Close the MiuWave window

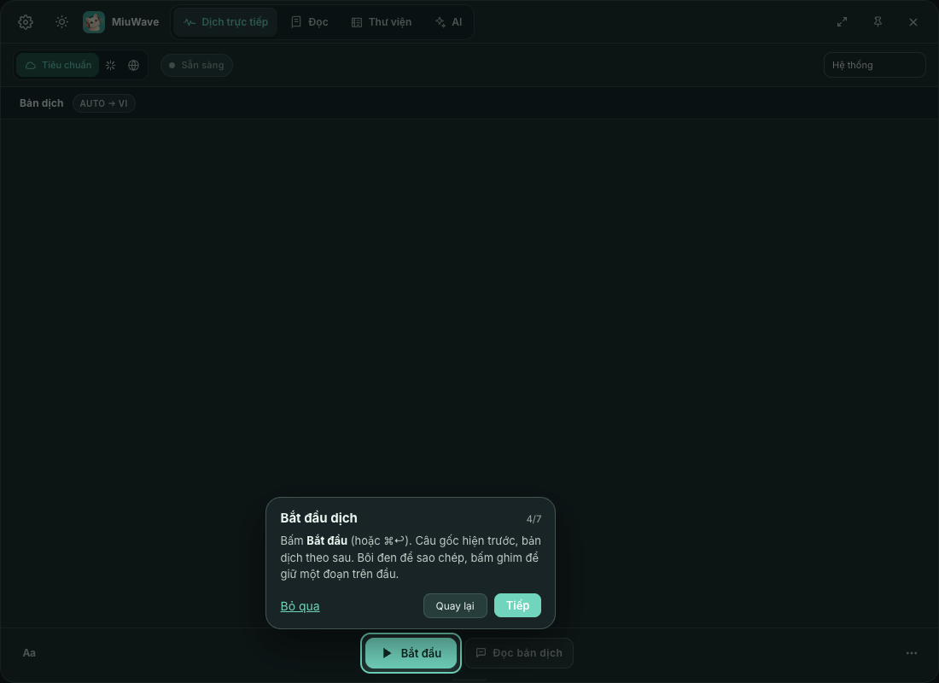(x=913, y=22)
